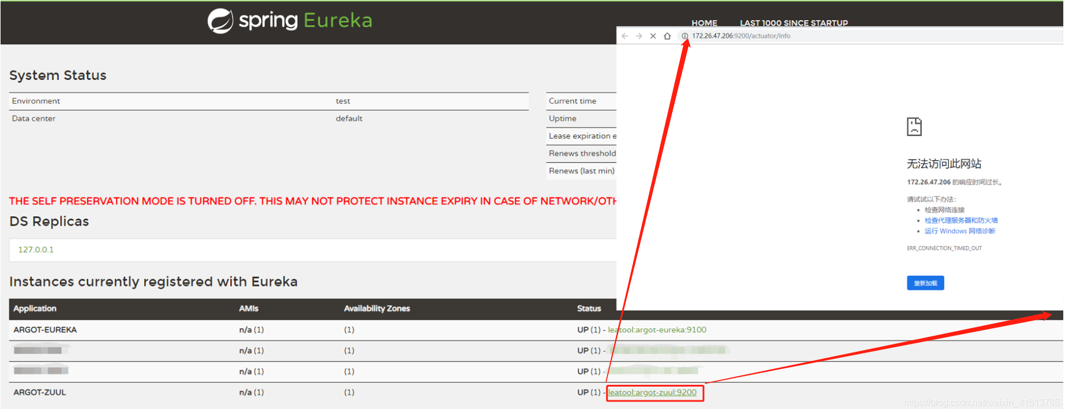The height and width of the screenshot is (413, 1065).
Task: Select the ARGOT-ZUUL application cell
Action: pos(40,392)
